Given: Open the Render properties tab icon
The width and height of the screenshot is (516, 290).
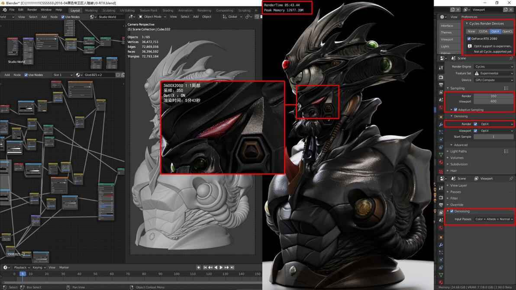Looking at the screenshot, I should pos(441,77).
